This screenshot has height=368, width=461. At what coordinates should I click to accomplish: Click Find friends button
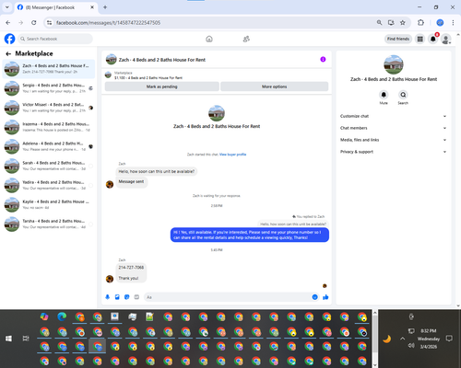pyautogui.click(x=398, y=39)
